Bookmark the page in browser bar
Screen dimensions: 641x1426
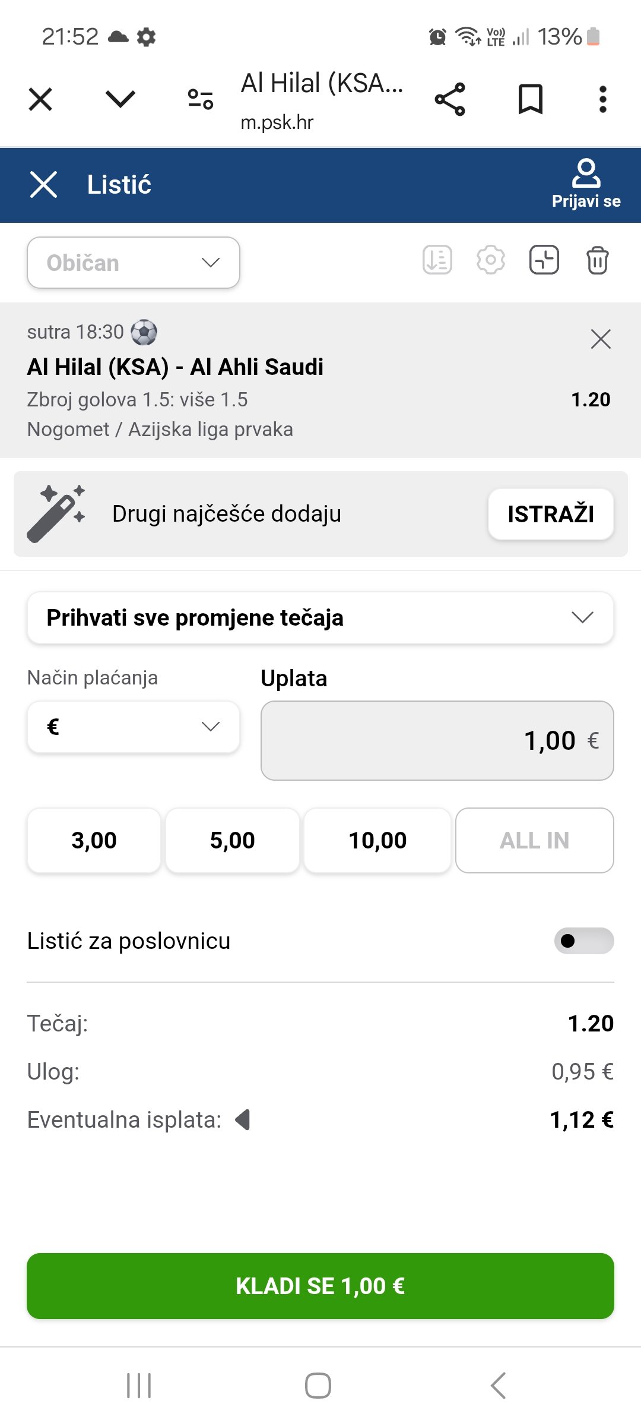[x=530, y=99]
